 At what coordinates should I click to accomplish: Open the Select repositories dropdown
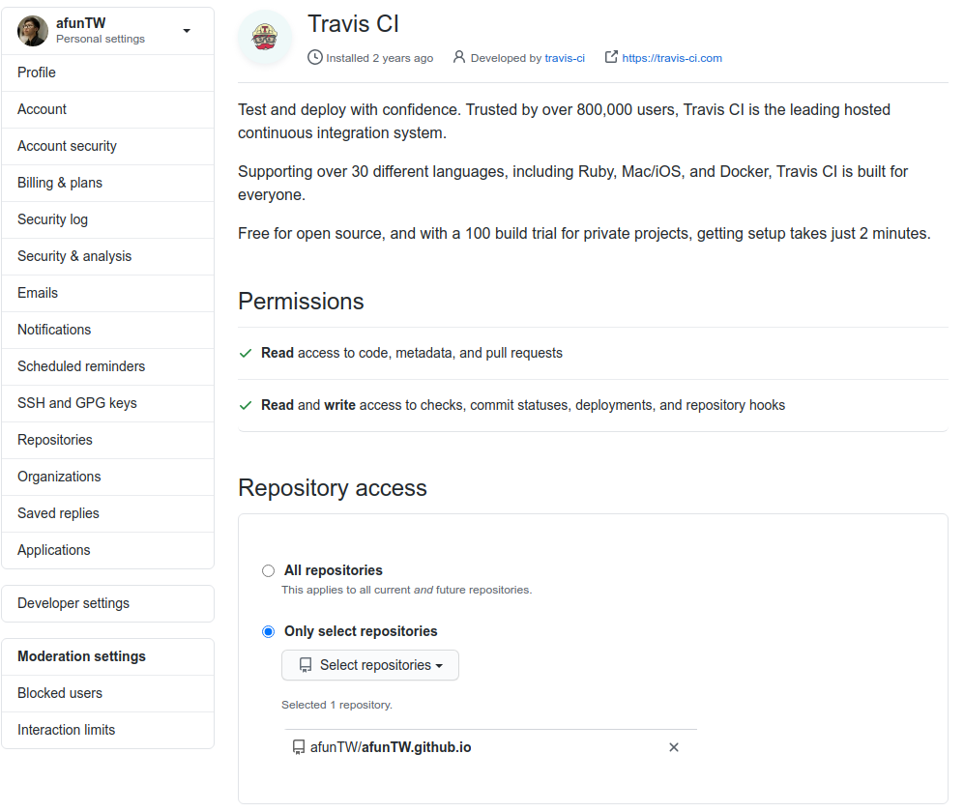(370, 664)
